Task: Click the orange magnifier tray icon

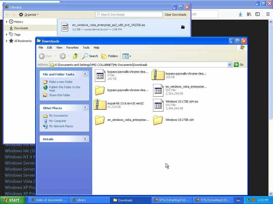Action: tap(253, 200)
